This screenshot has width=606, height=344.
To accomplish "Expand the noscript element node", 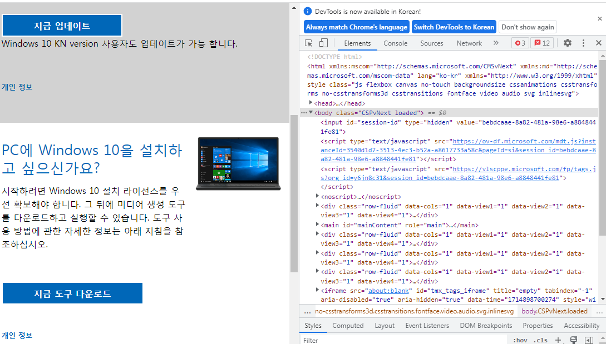I will tap(317, 196).
